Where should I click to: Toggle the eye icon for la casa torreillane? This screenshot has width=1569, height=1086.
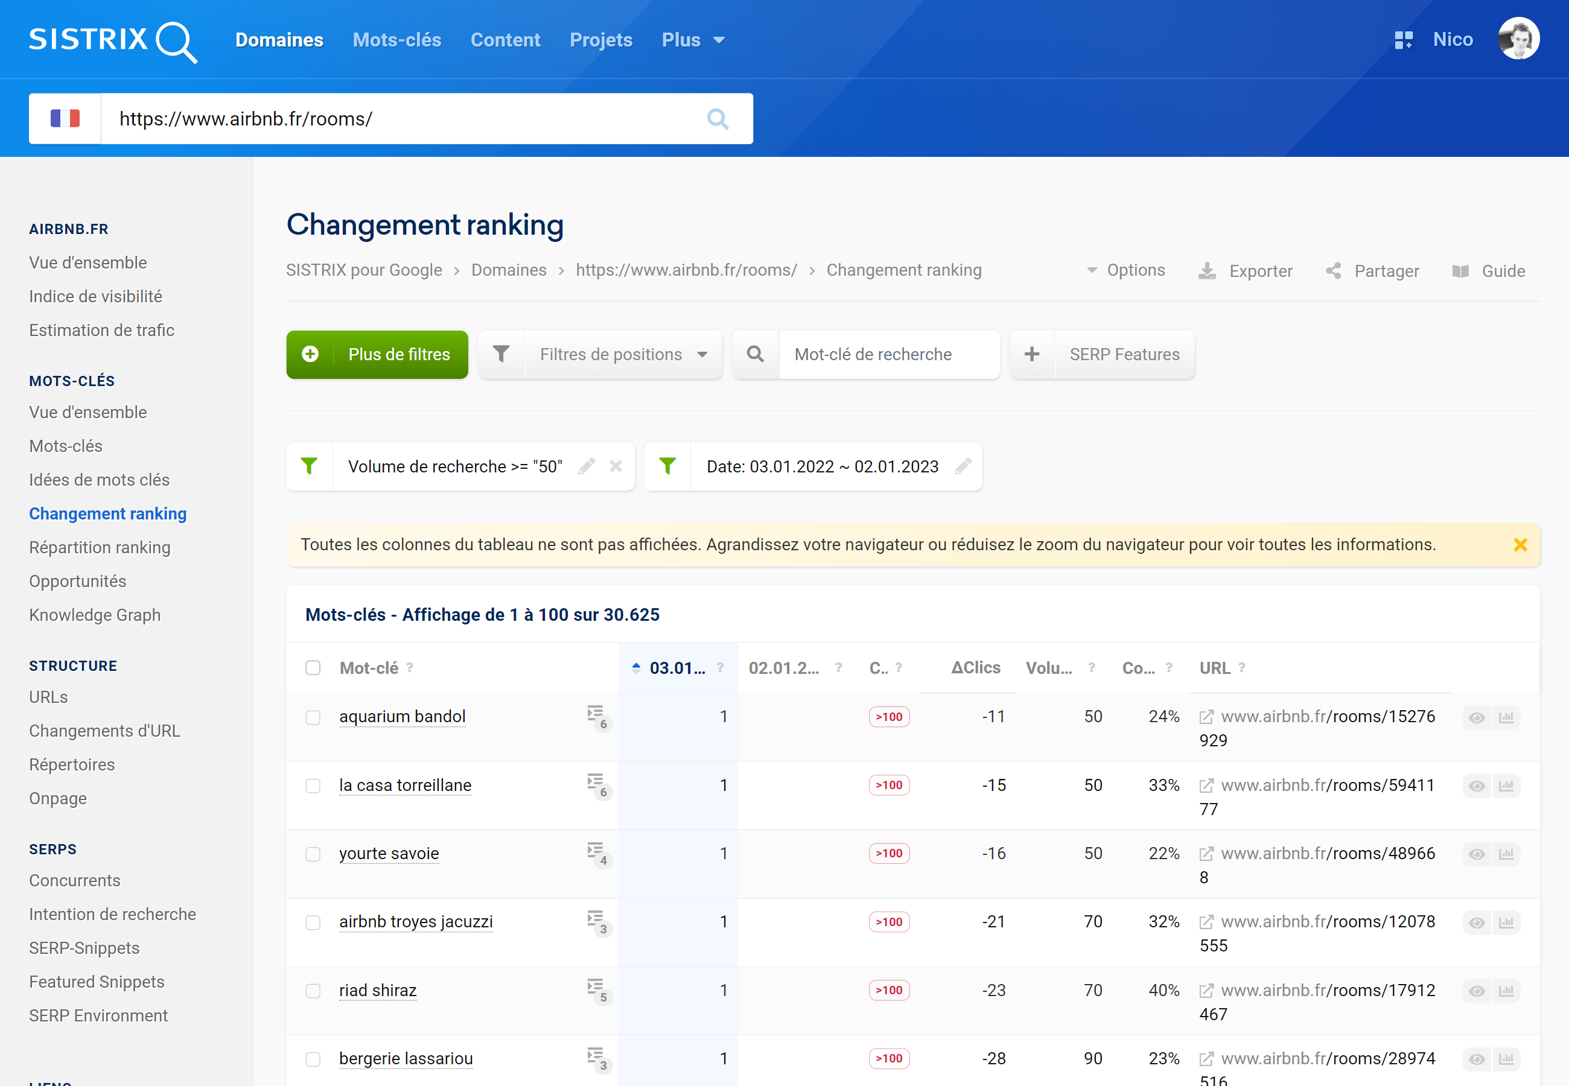[x=1477, y=786]
